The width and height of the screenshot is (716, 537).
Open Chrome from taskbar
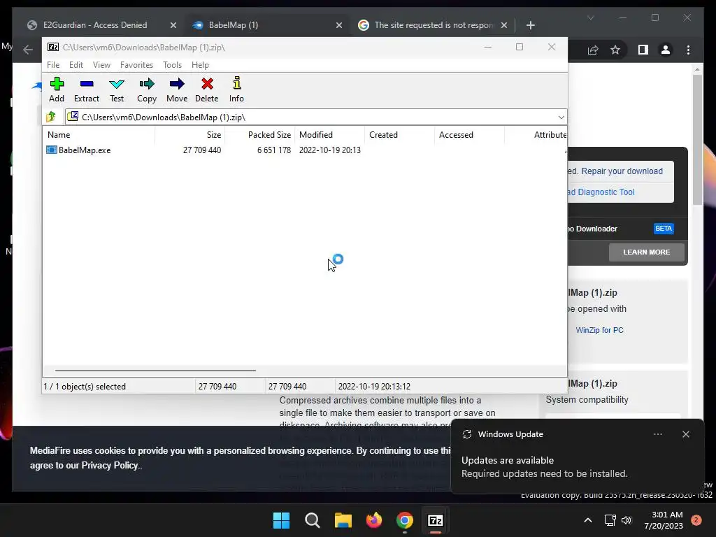(405, 520)
